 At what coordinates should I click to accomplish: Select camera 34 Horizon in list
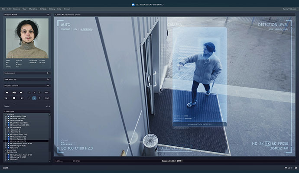[x=18, y=116]
